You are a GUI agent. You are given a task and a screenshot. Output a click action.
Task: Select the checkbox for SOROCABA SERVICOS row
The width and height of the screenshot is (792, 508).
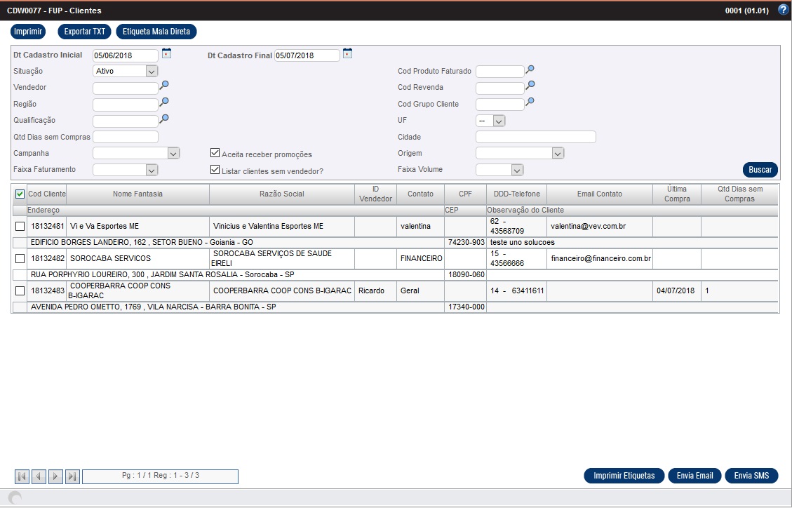point(20,258)
